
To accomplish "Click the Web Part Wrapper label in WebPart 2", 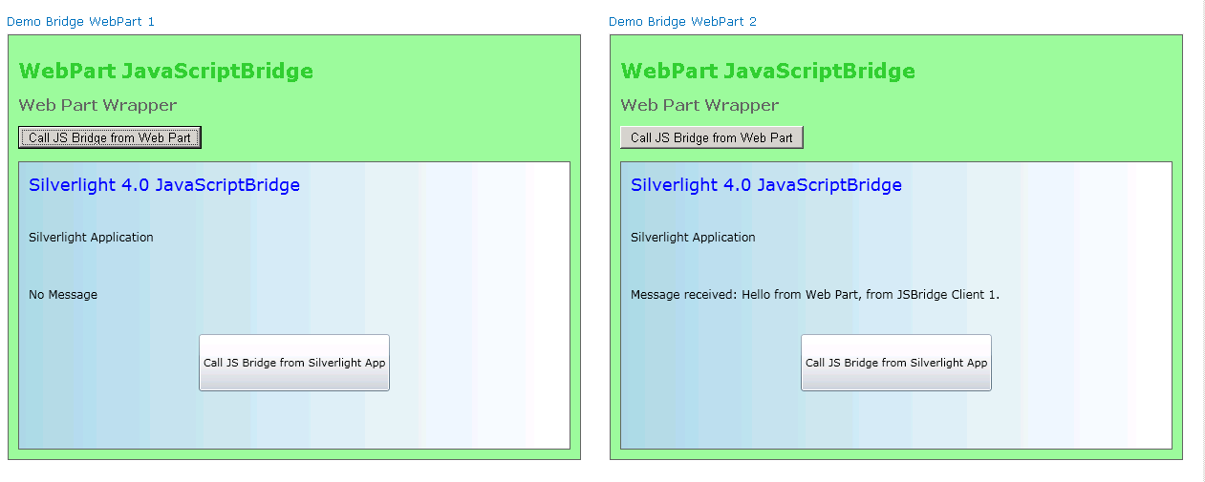I will coord(700,105).
